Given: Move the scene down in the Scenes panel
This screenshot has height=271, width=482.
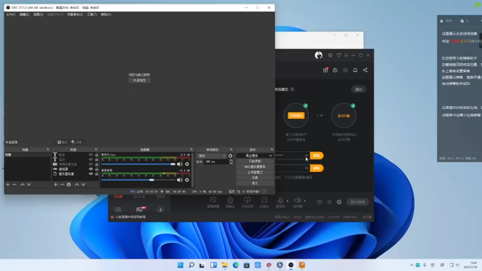Looking at the screenshot, I should tap(29, 184).
